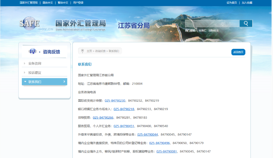Go to 主页 in the breadcrumb
This screenshot has height=158, width=273.
89,51
